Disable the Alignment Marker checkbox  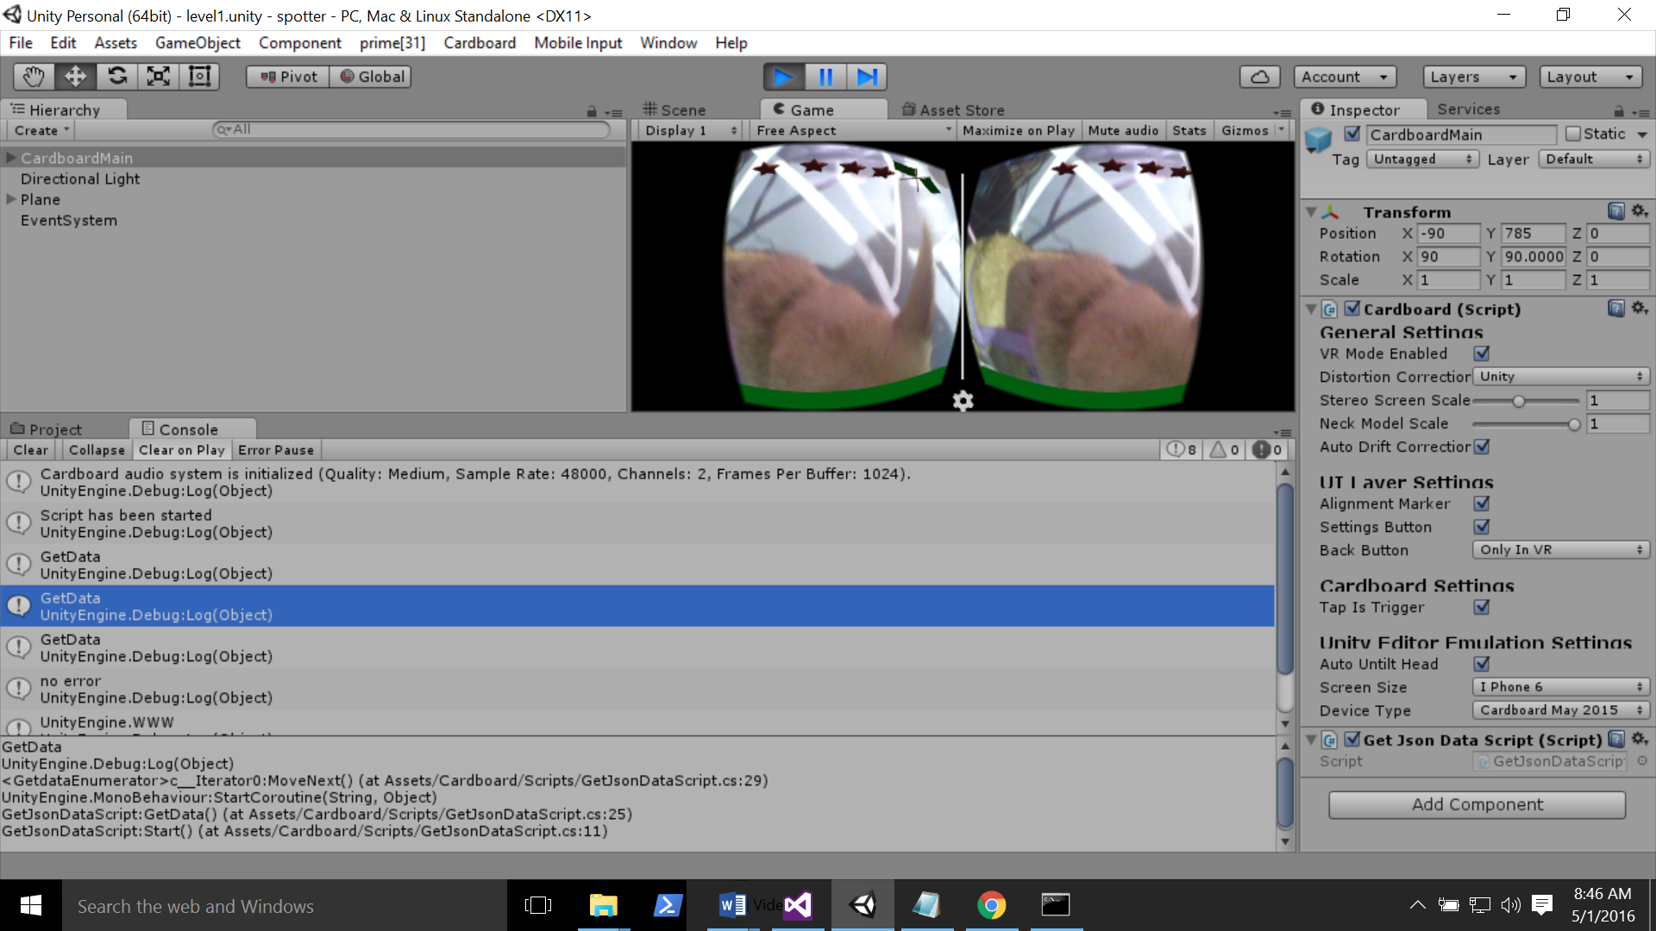point(1482,503)
